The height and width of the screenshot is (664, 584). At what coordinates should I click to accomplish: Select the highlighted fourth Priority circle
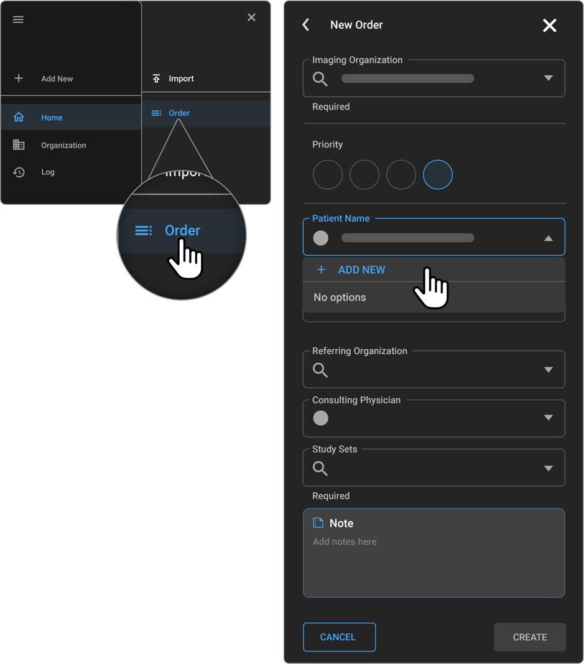point(438,175)
